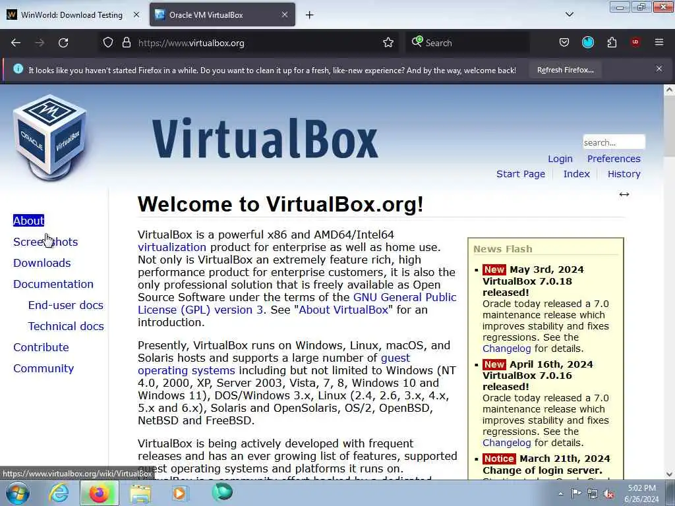Viewport: 675px width, 506px height.
Task: Click the VirtualBox site search field
Action: [x=614, y=142]
